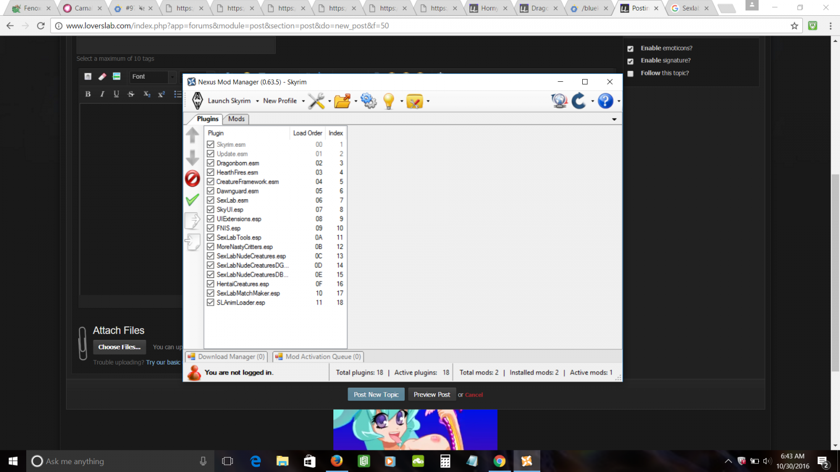Open Firefox from the taskbar

[337, 461]
